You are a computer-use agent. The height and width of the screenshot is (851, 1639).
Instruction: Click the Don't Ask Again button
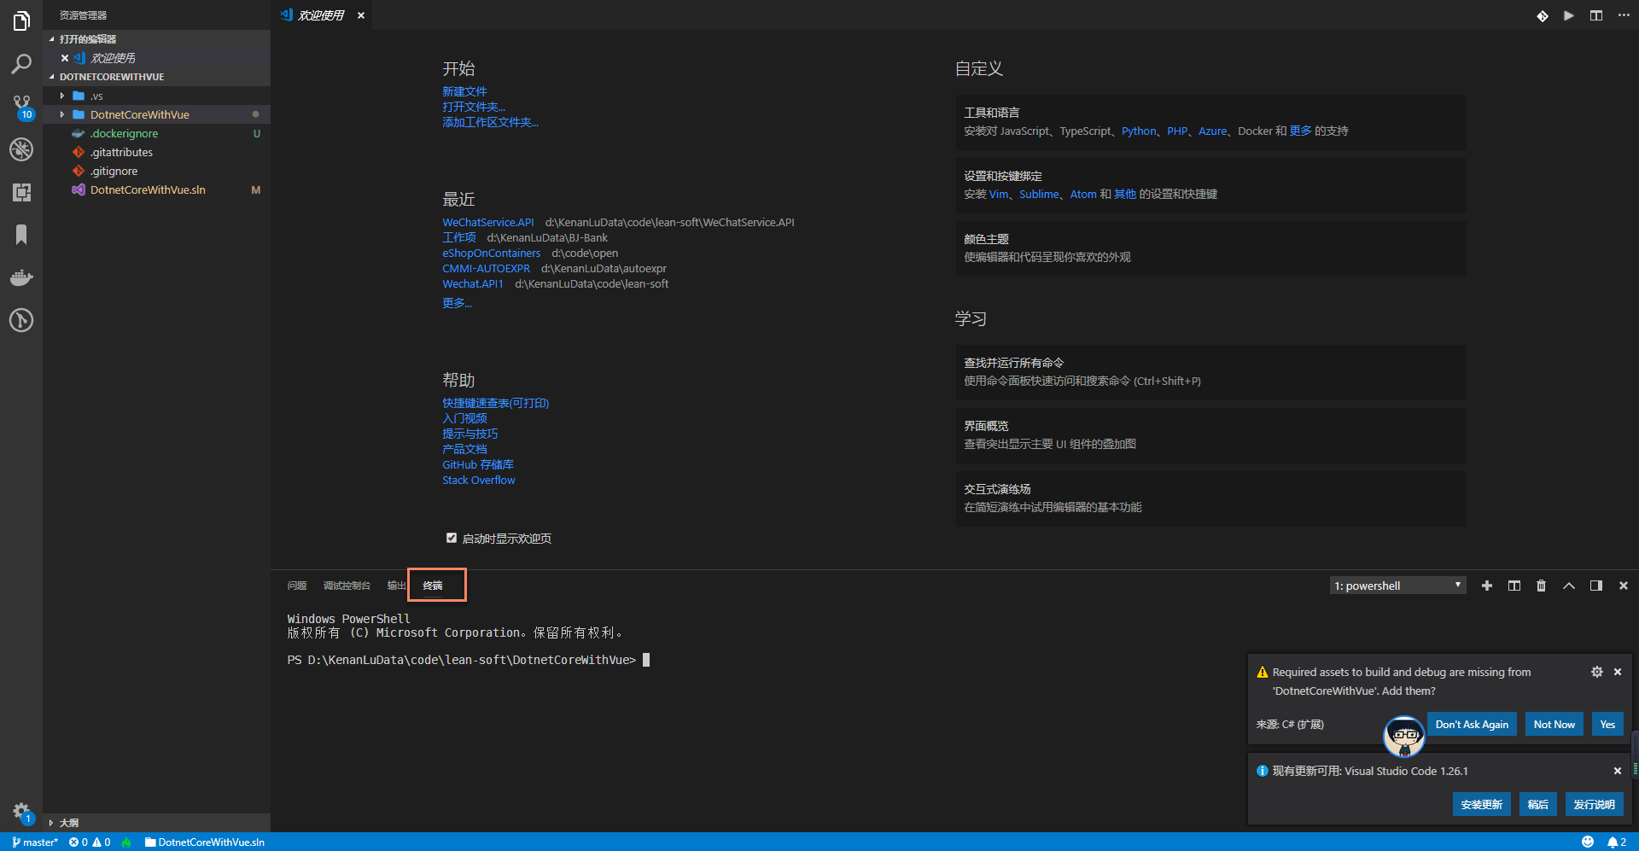tap(1472, 724)
